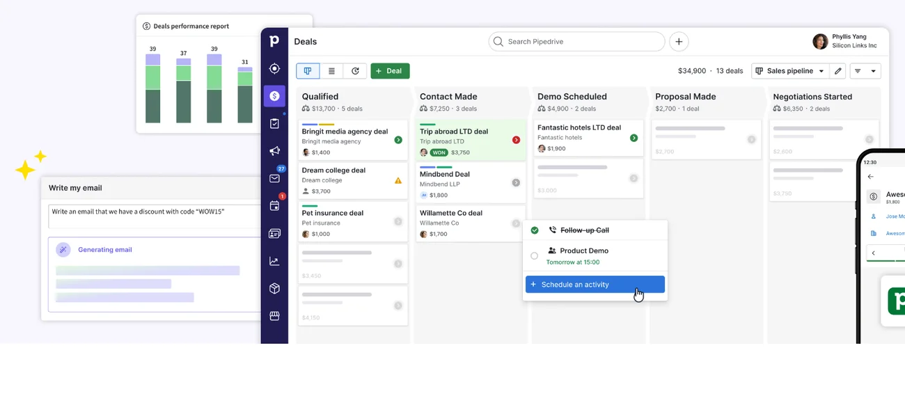Select the Deals dollar icon in sidebar
This screenshot has height=396, width=905.
click(274, 96)
